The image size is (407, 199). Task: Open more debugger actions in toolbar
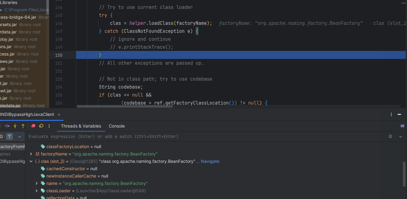click(x=49, y=126)
